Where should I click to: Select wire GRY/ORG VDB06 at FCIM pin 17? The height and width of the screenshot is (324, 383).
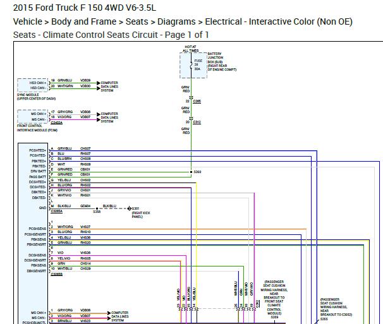pos(74,112)
